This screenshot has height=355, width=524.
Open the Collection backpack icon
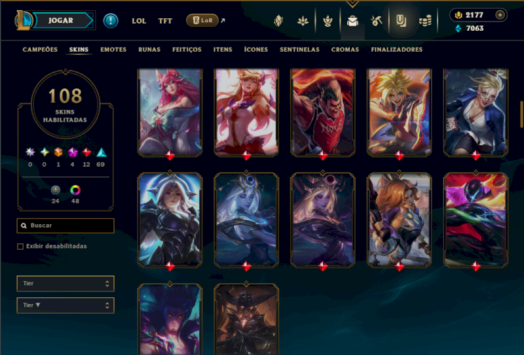[x=352, y=21]
